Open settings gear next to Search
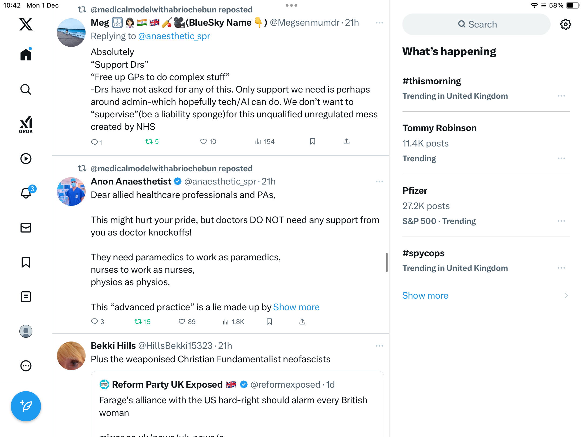The height and width of the screenshot is (437, 583). 565,24
